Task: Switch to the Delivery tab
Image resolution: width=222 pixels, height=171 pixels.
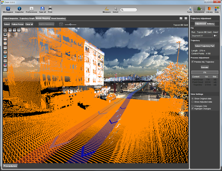Action: pyautogui.click(x=211, y=24)
